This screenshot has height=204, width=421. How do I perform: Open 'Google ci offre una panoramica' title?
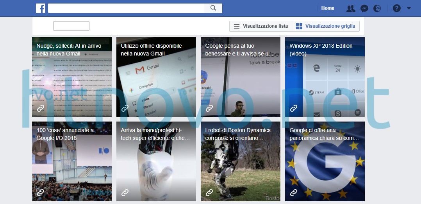coord(324,134)
